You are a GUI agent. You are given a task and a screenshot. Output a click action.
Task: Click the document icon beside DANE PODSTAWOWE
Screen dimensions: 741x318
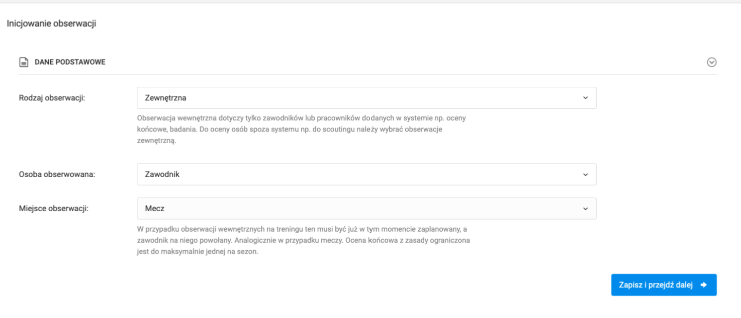[x=23, y=62]
